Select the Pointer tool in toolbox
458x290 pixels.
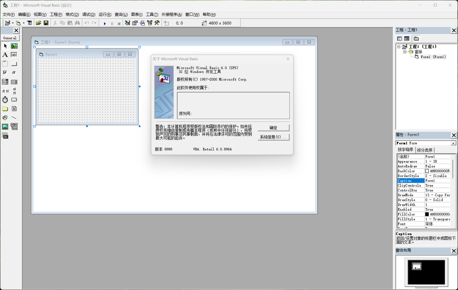click(5, 46)
